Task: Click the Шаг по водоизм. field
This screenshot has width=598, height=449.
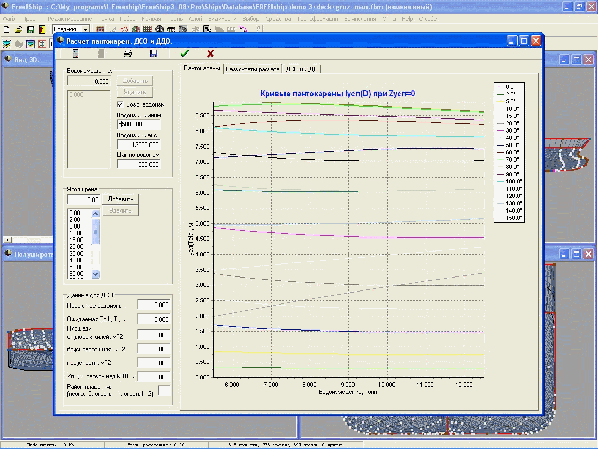Action: tap(139, 165)
